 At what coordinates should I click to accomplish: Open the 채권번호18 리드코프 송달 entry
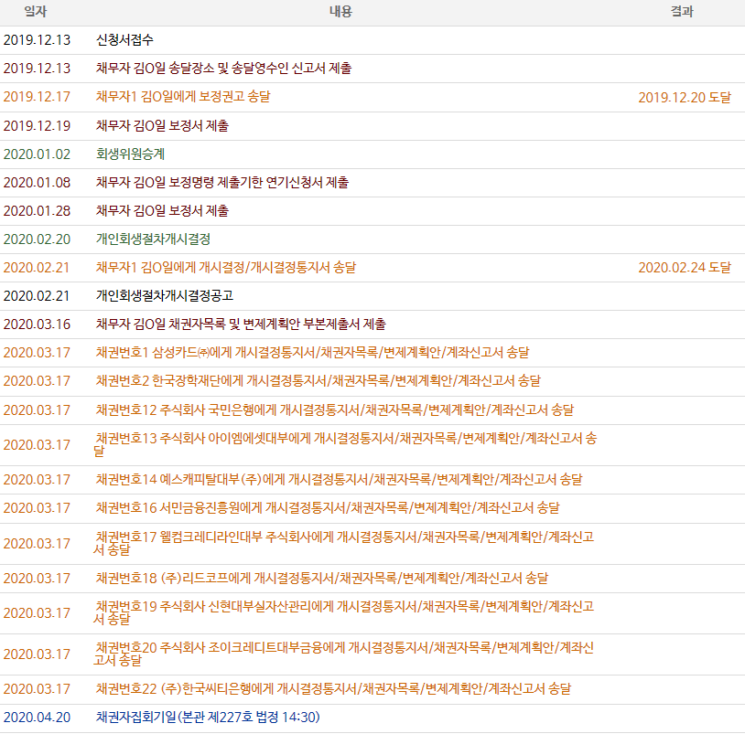pyautogui.click(x=321, y=579)
